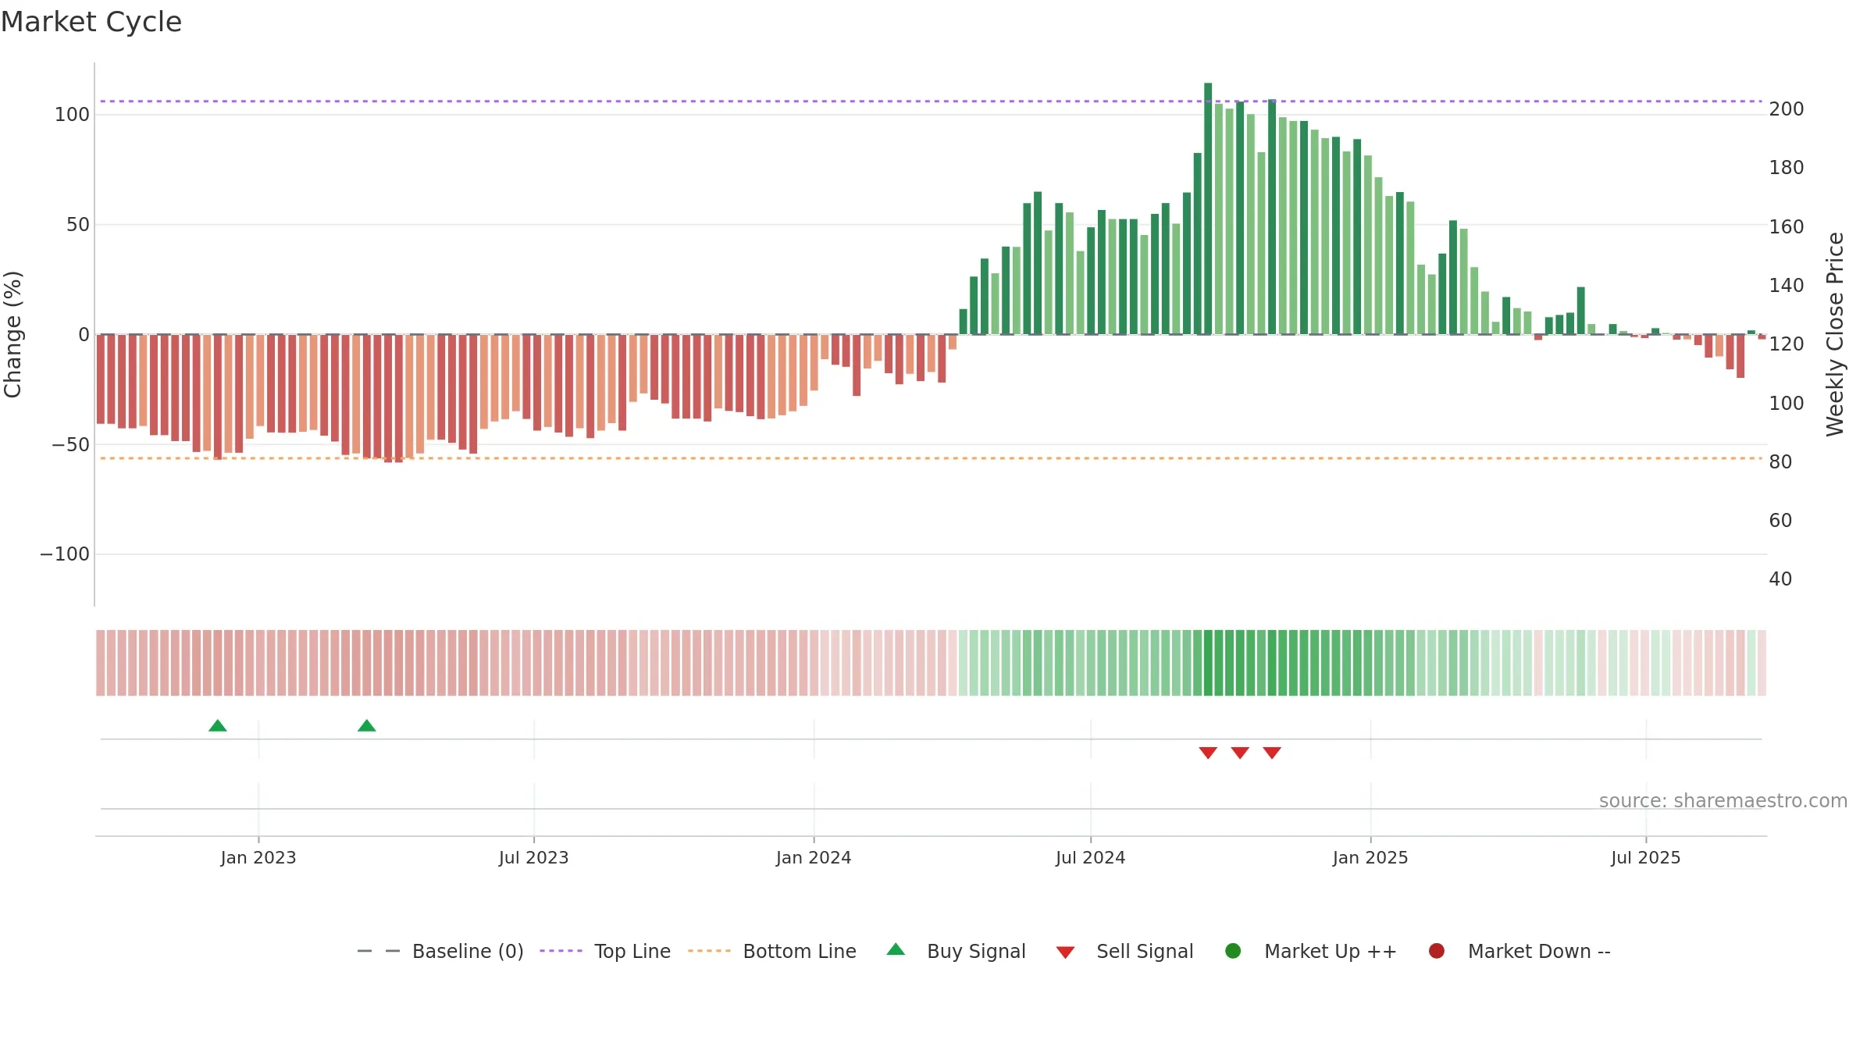Click the 200 tick on price axis
1874x1054 pixels.
point(1787,109)
